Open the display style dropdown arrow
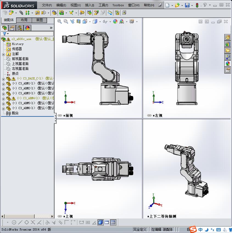 [x=100, y=22]
